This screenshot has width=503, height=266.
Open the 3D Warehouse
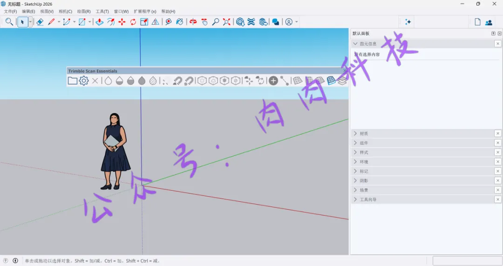tap(240, 22)
